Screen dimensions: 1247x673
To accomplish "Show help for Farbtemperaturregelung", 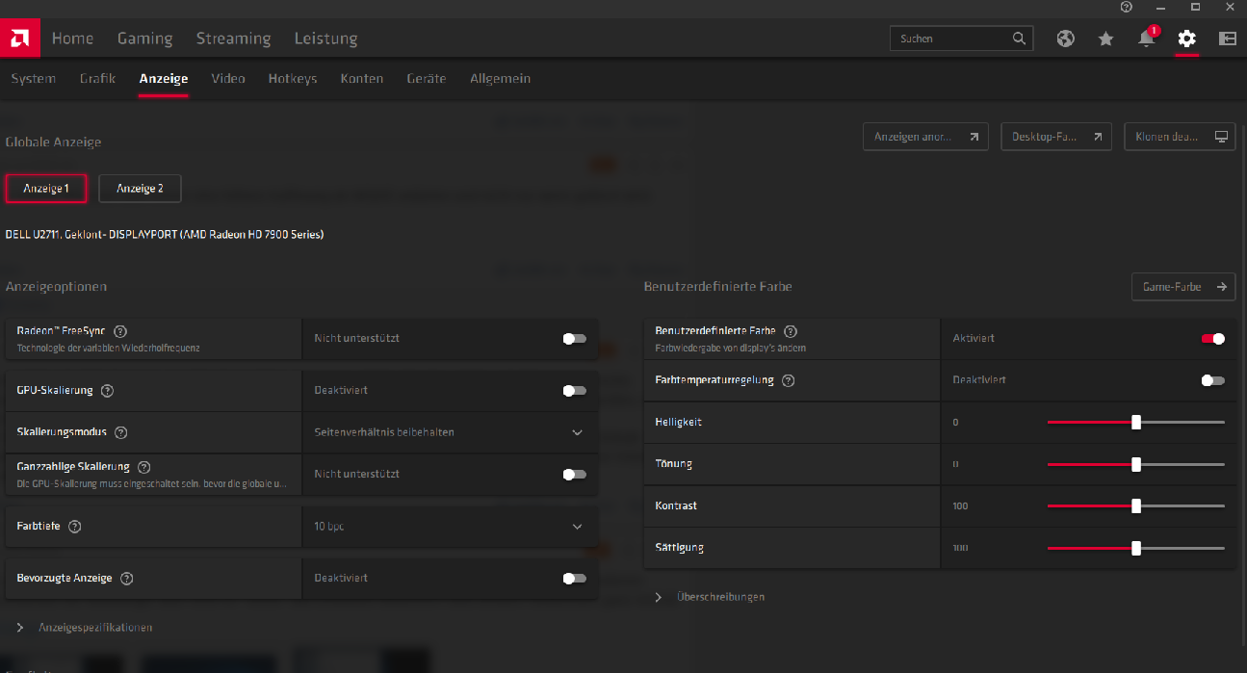I will point(789,380).
